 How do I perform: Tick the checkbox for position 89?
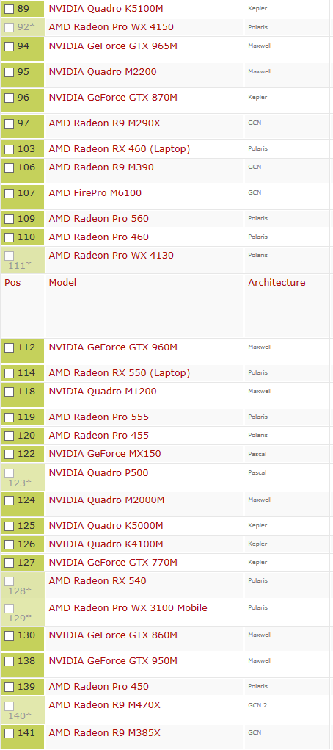click(x=9, y=9)
